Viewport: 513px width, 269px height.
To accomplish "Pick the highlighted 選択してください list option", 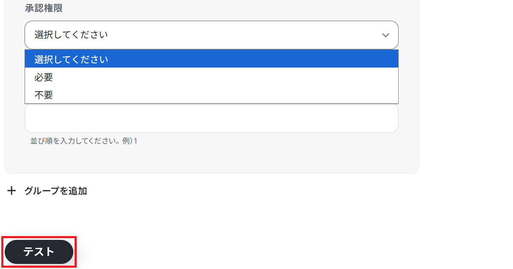I will (x=71, y=59).
